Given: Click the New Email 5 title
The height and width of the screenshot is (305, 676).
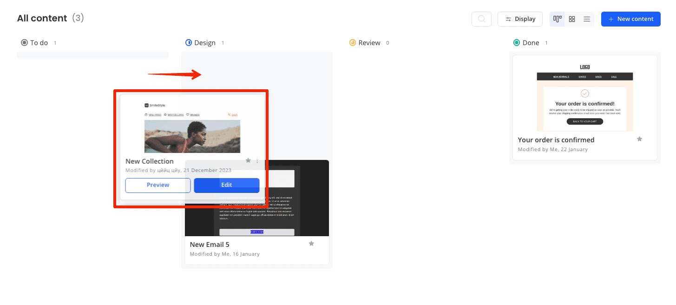Looking at the screenshot, I should (x=210, y=245).
